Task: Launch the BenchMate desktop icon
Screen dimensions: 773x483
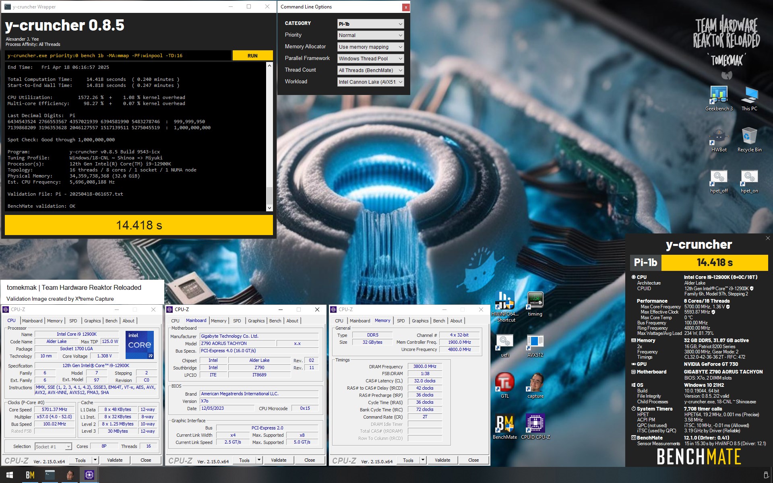Action: (505, 427)
